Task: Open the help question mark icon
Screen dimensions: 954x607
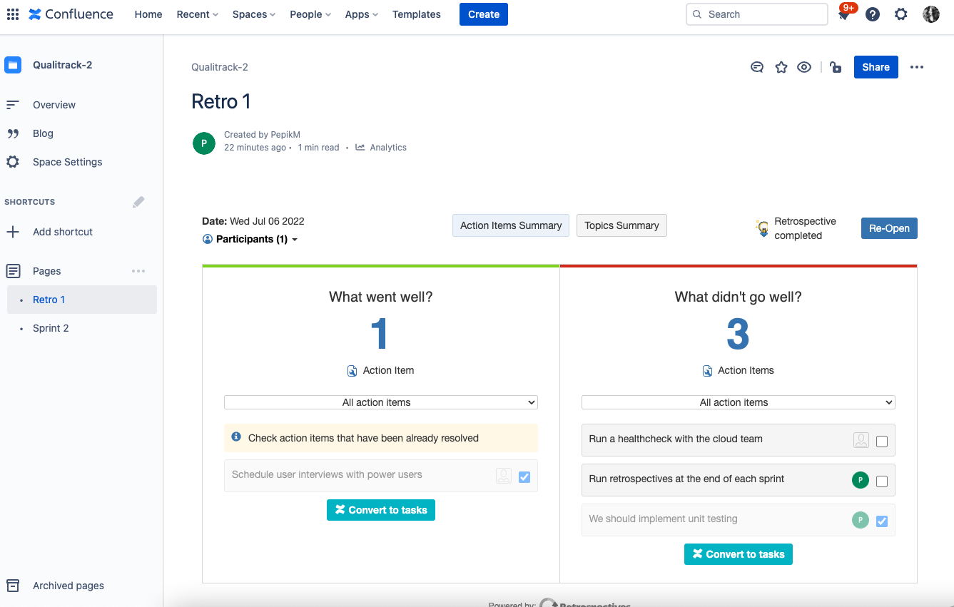Action: 872,14
